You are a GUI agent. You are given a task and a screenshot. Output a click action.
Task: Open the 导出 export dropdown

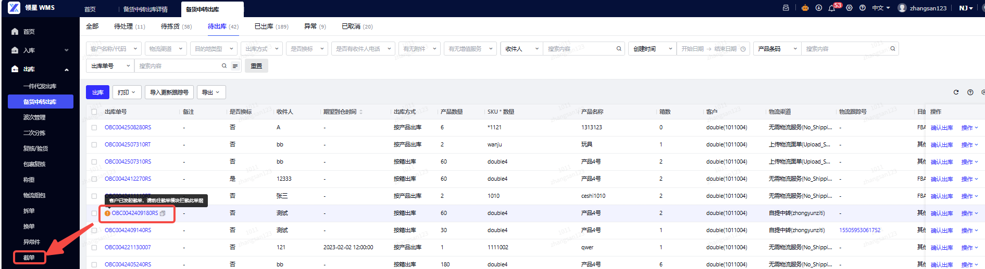pyautogui.click(x=211, y=92)
